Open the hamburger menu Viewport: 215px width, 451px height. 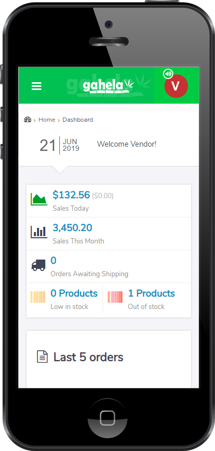coord(36,86)
